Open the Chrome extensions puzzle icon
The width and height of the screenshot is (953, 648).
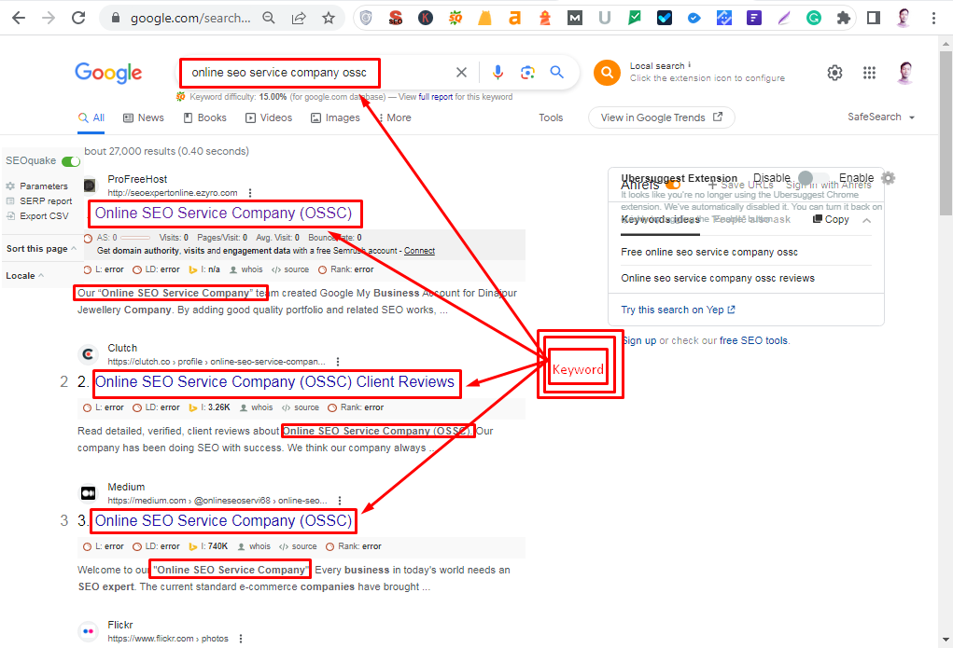[844, 19]
